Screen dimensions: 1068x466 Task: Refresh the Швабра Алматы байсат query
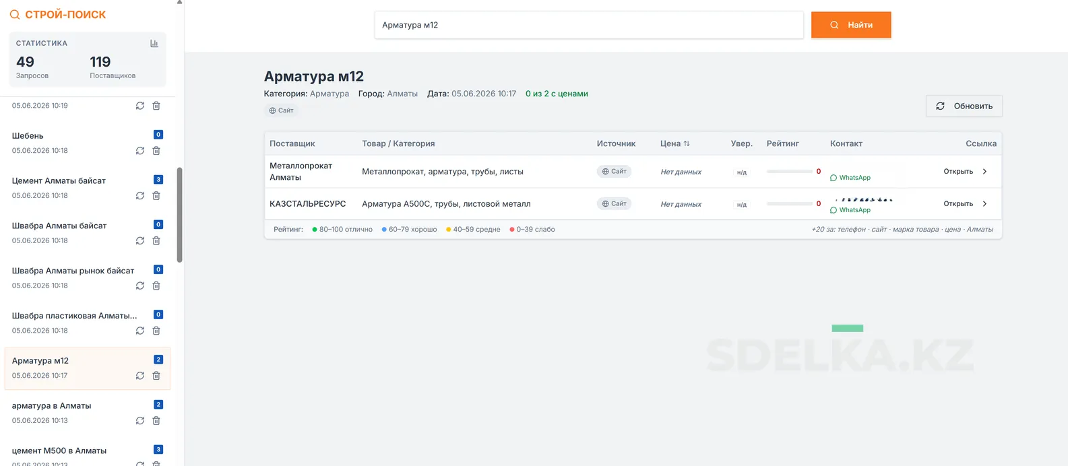click(140, 241)
